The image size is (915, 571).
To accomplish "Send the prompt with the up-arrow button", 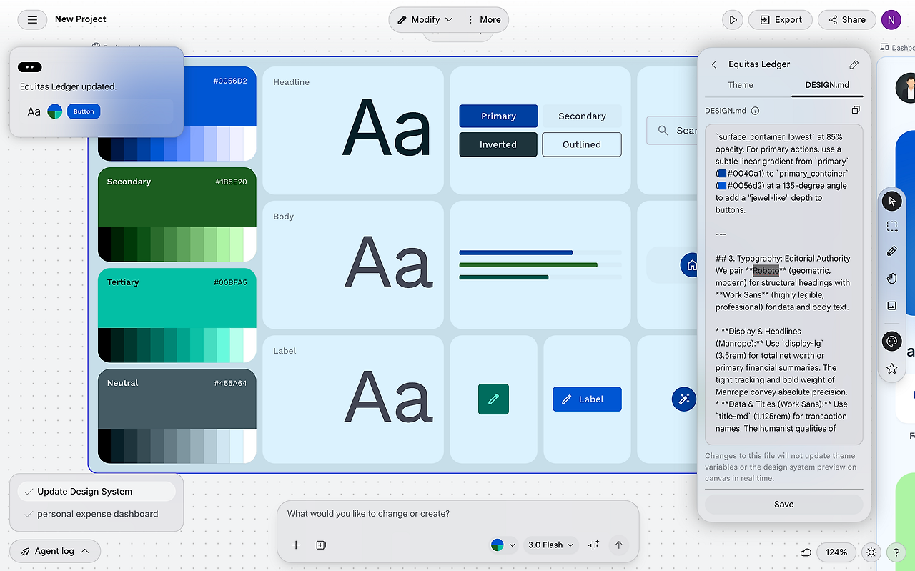I will click(619, 545).
